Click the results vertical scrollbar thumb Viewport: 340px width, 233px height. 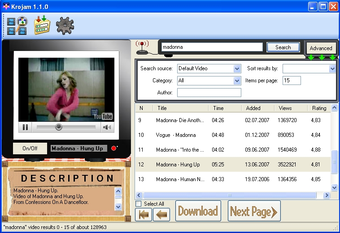point(334,162)
